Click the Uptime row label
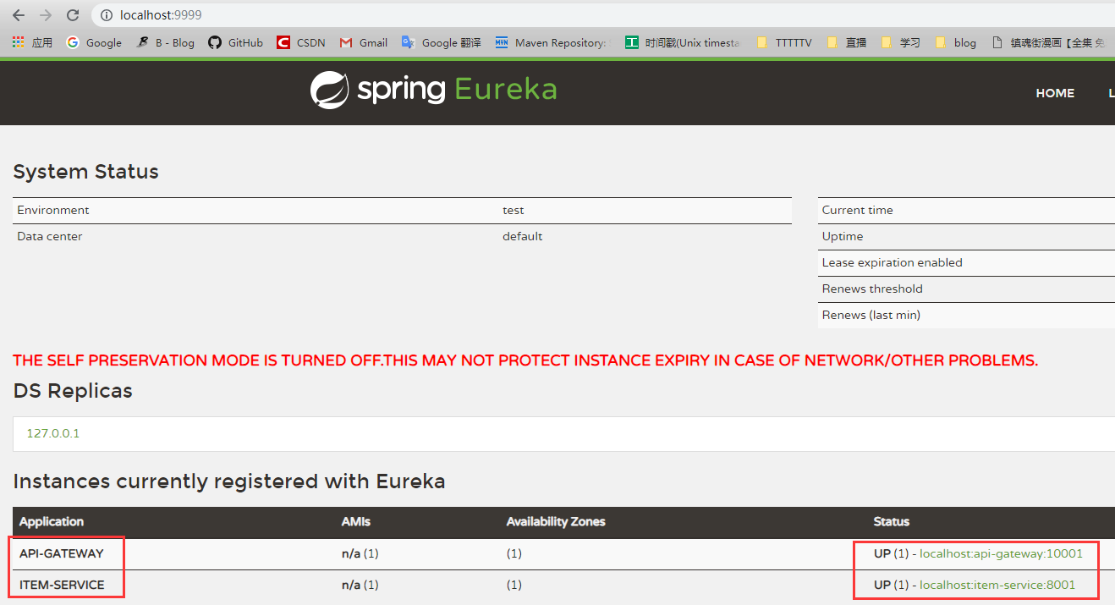The image size is (1115, 605). [x=843, y=236]
